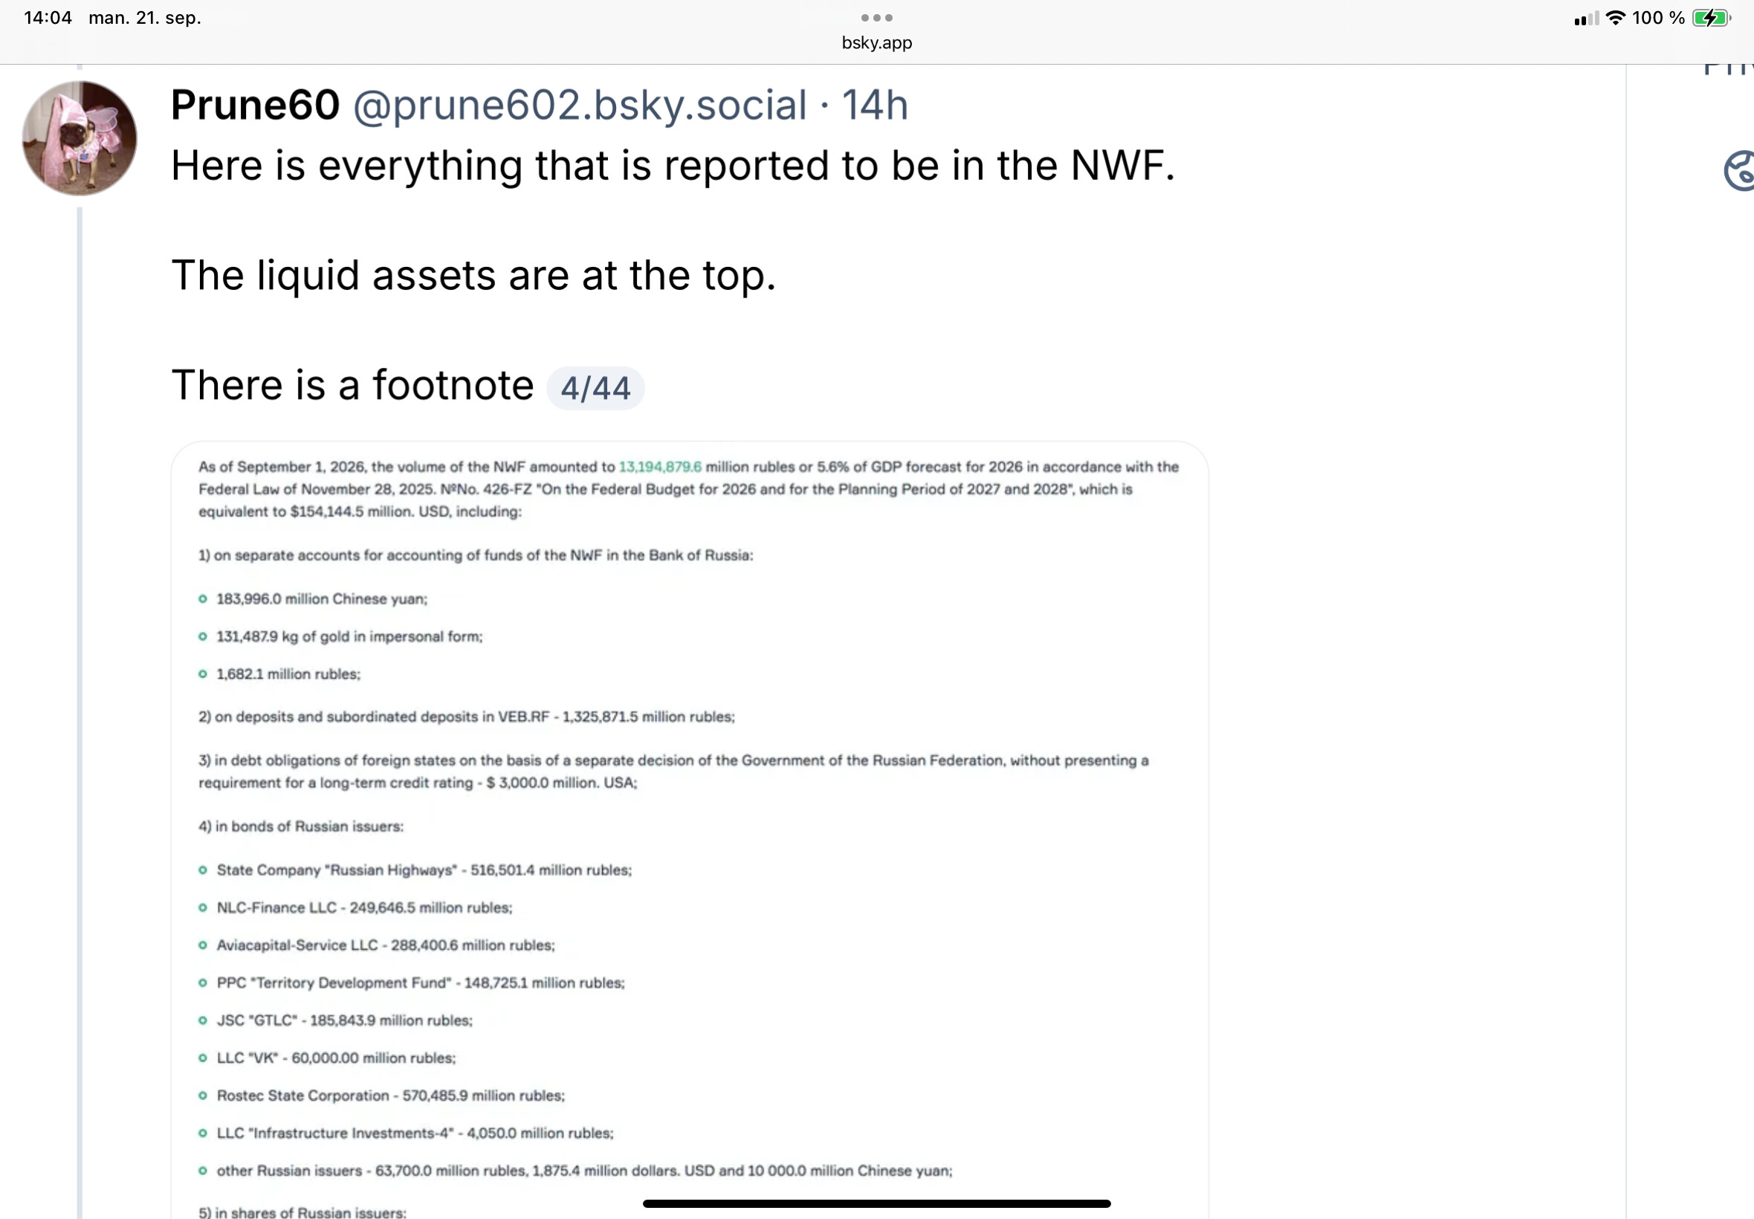Tap the home indicator bar at the bottom
Image resolution: width=1754 pixels, height=1219 pixels.
coord(876,1203)
